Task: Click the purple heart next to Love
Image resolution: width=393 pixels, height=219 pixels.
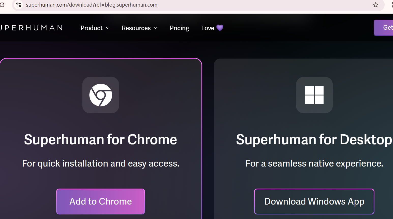Action: coord(220,28)
